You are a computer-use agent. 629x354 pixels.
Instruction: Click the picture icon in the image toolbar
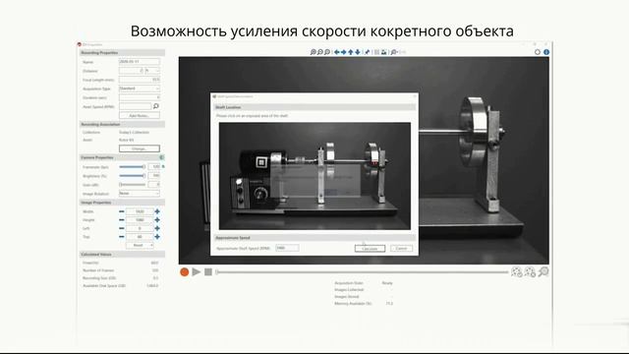tap(384, 52)
